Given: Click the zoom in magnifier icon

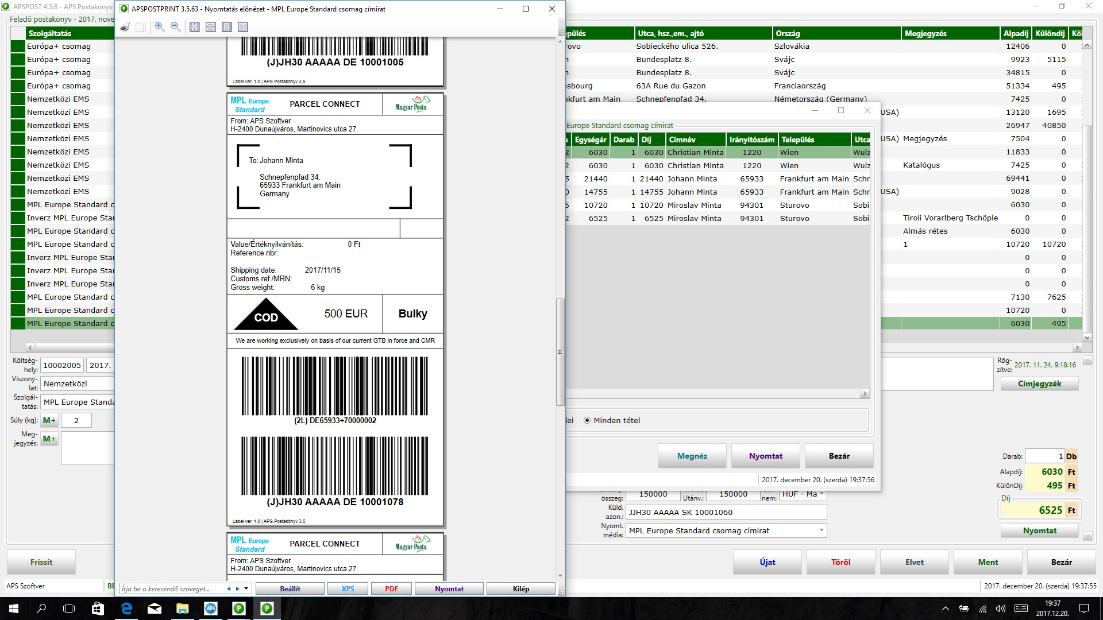Looking at the screenshot, I should (160, 27).
